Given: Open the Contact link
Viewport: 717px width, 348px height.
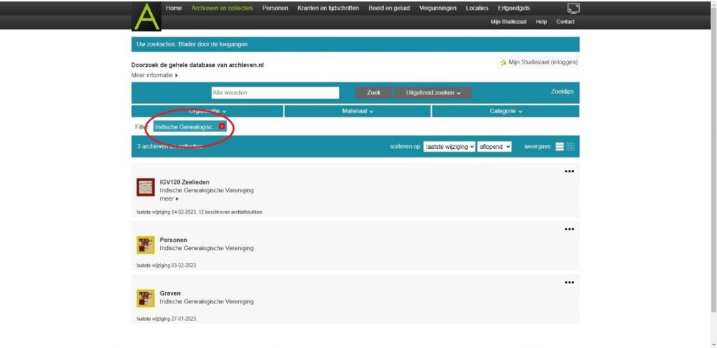Looking at the screenshot, I should [565, 22].
